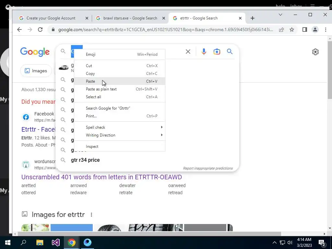
Task: Click the horizontal scrollbar at bottom
Action: 149,234
